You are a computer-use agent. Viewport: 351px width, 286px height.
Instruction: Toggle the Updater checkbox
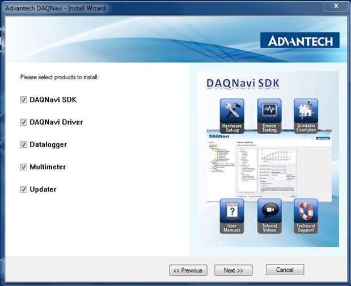pyautogui.click(x=24, y=189)
